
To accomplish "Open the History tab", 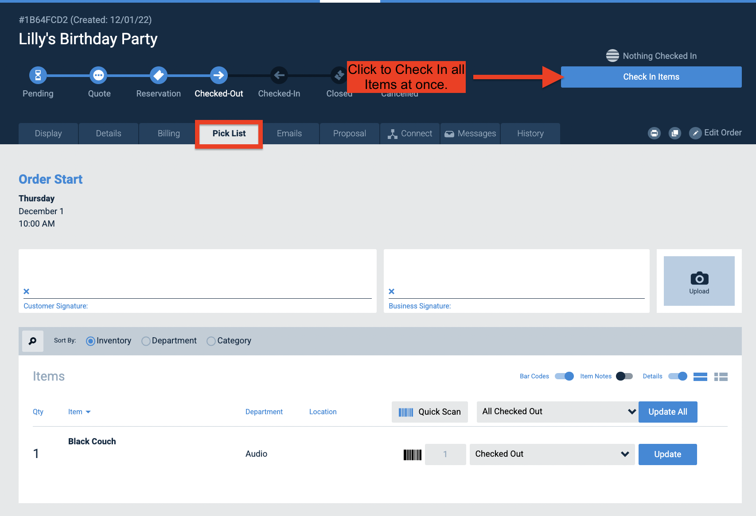I will point(530,134).
